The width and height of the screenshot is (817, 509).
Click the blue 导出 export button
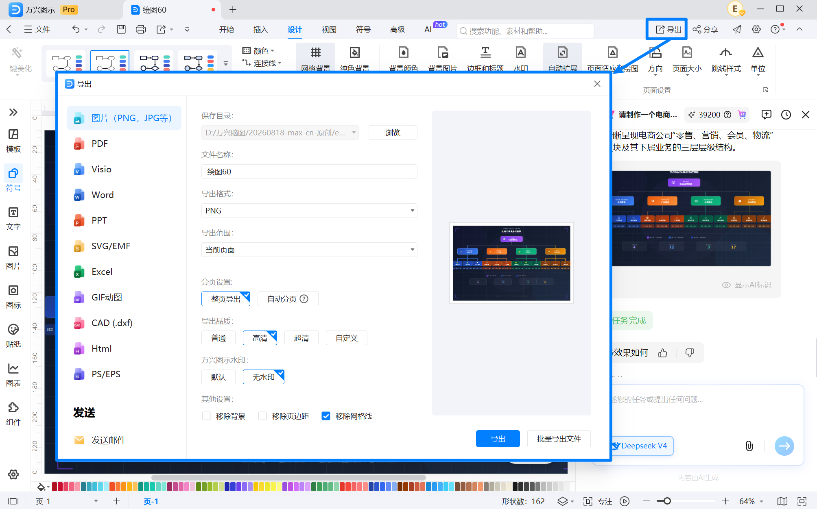[498, 439]
